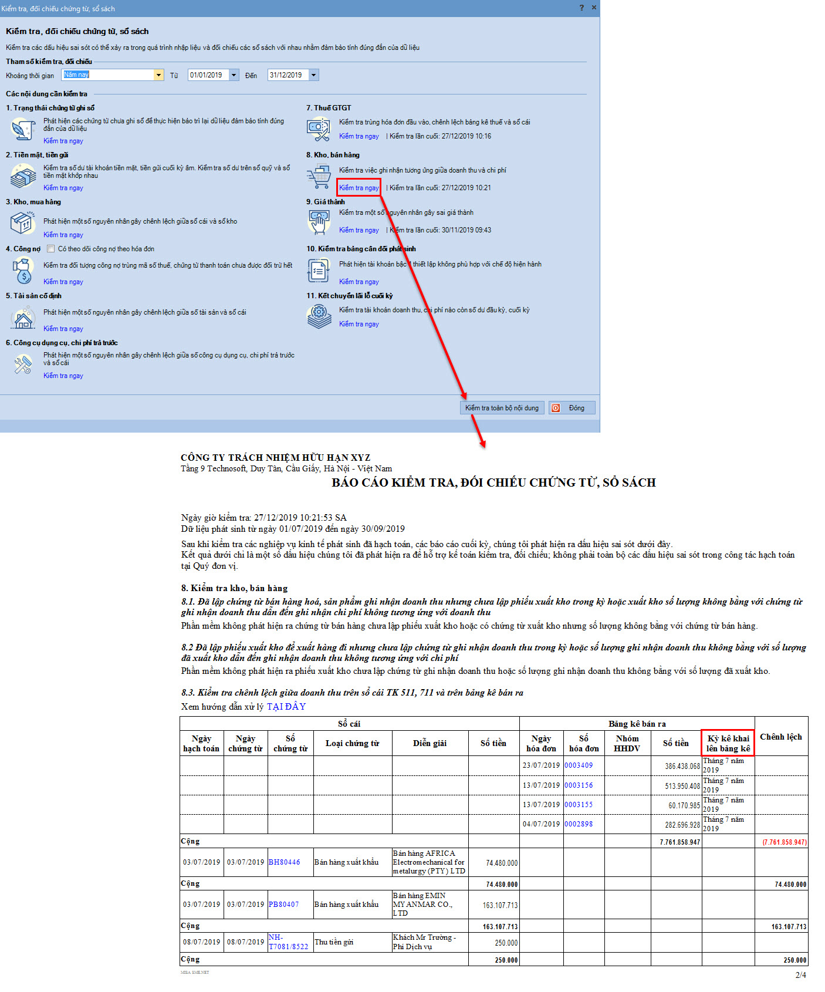Screen dimensions: 825x992
Task: Open the From date calendar dropdown
Action: (x=234, y=75)
